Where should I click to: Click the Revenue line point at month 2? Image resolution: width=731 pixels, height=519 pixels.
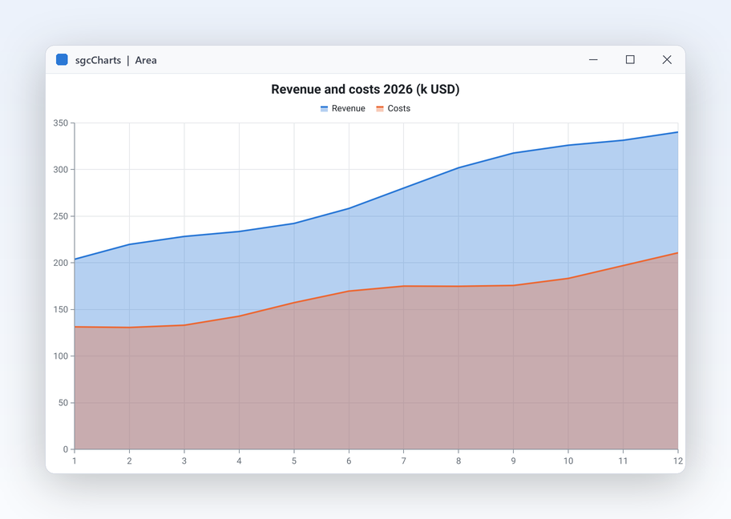coord(130,244)
